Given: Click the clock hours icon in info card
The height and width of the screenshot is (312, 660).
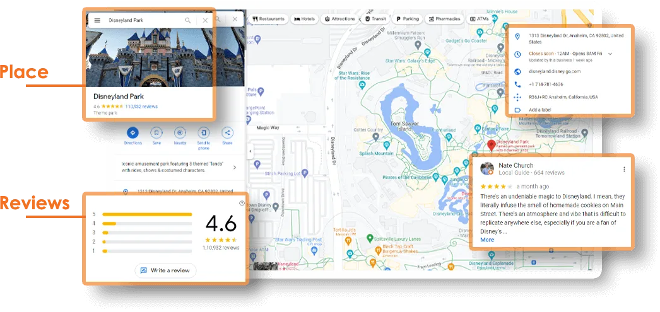Looking at the screenshot, I should [x=518, y=54].
